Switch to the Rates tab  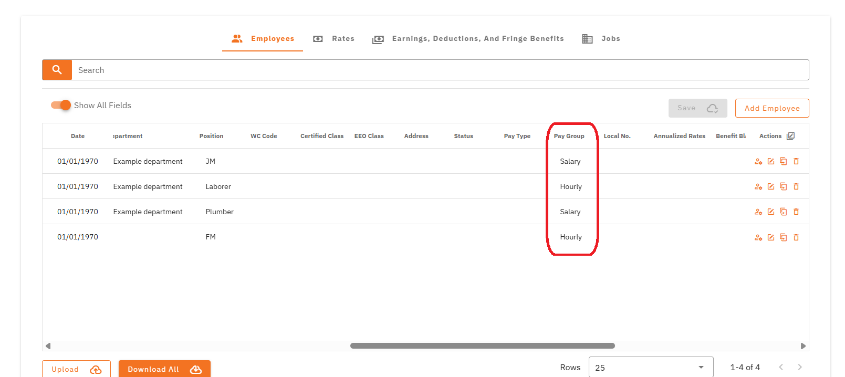[334, 39]
